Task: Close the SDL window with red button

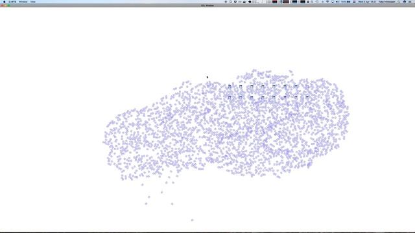Action: (2, 5)
